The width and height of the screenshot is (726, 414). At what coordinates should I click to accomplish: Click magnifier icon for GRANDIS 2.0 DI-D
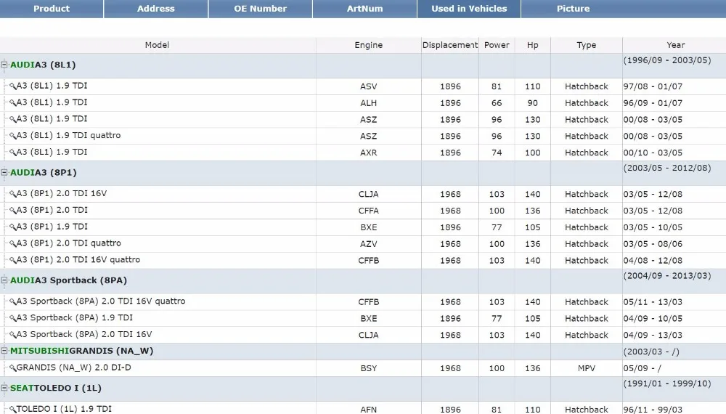[x=12, y=368]
